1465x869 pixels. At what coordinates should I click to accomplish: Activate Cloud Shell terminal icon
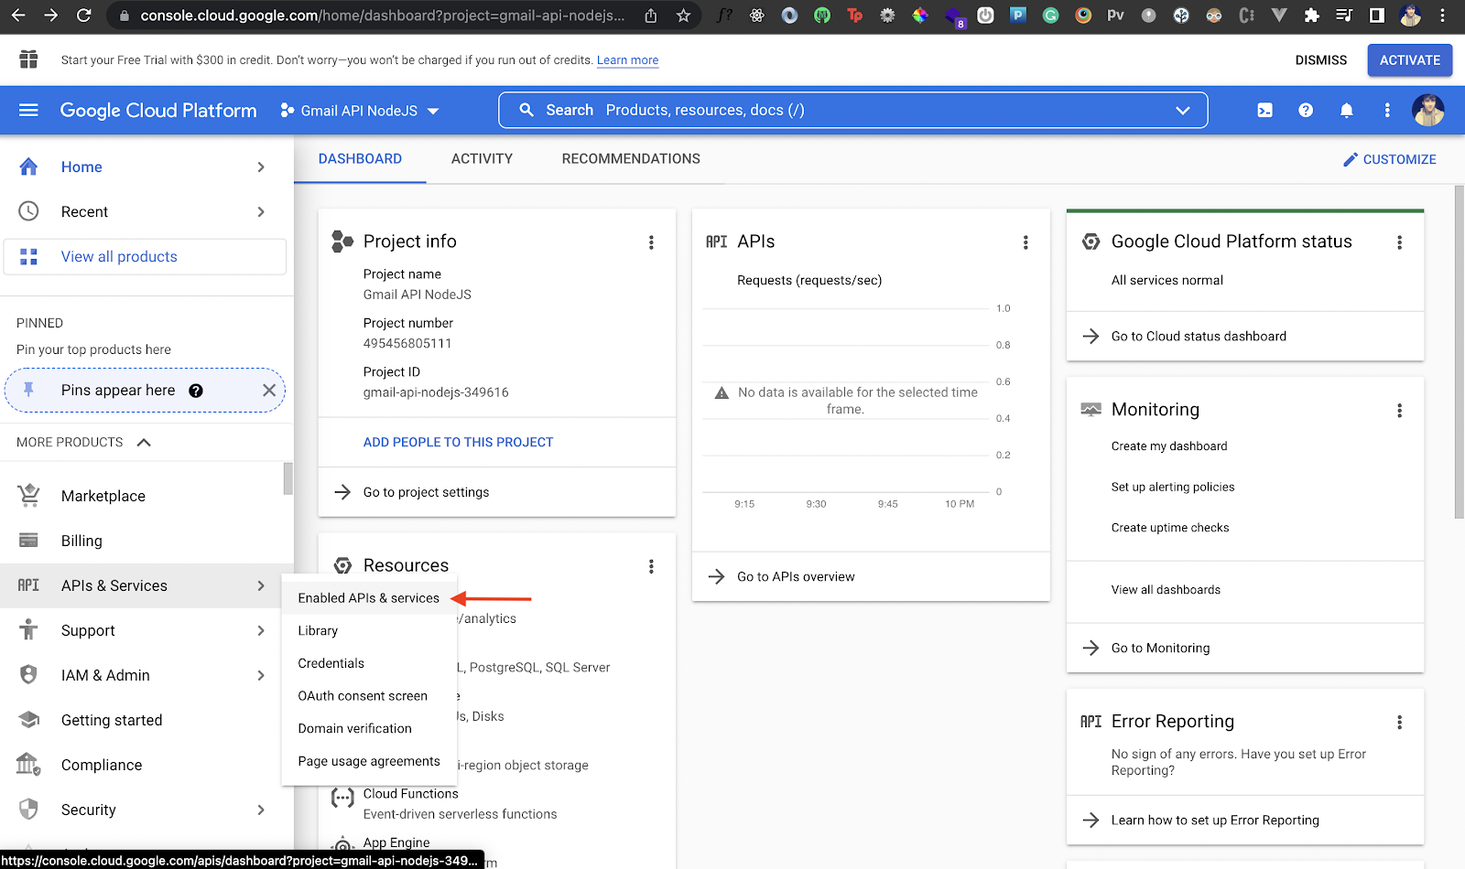[x=1264, y=111]
